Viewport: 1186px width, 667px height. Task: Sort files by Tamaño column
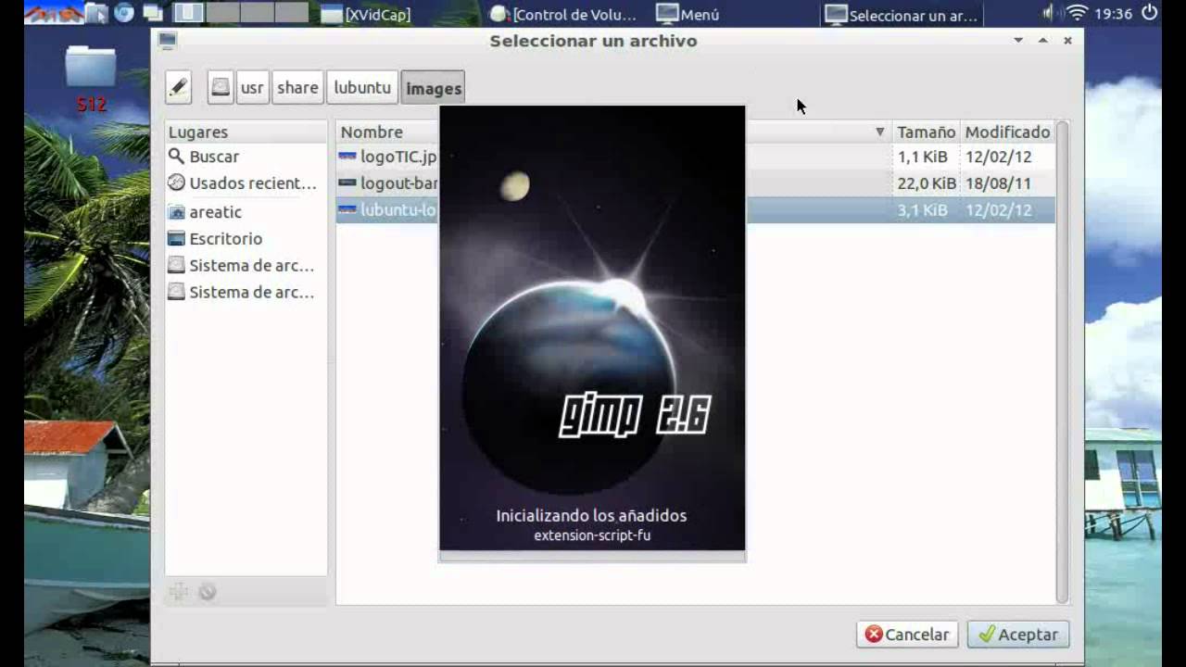pos(926,132)
